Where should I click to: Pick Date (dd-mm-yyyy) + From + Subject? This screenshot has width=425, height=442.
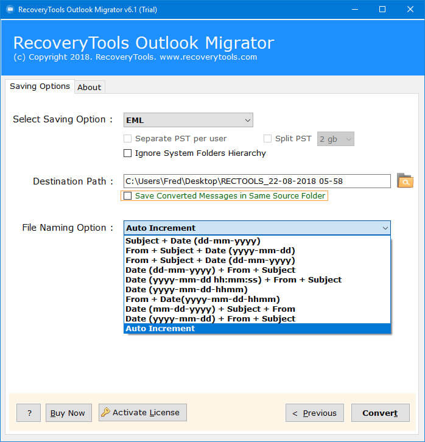(257, 270)
